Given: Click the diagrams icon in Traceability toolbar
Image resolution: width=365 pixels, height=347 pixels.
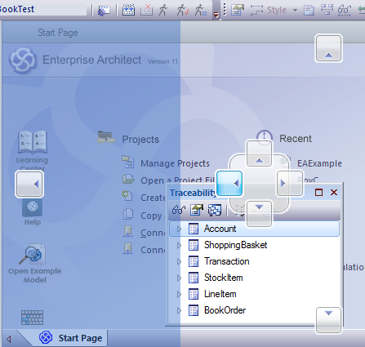Looking at the screenshot, I should tap(215, 210).
